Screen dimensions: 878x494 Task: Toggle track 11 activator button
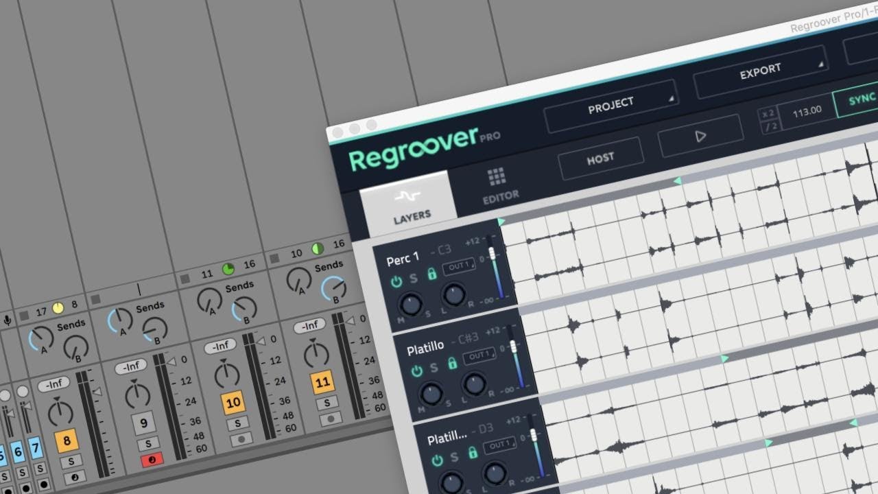tap(322, 381)
